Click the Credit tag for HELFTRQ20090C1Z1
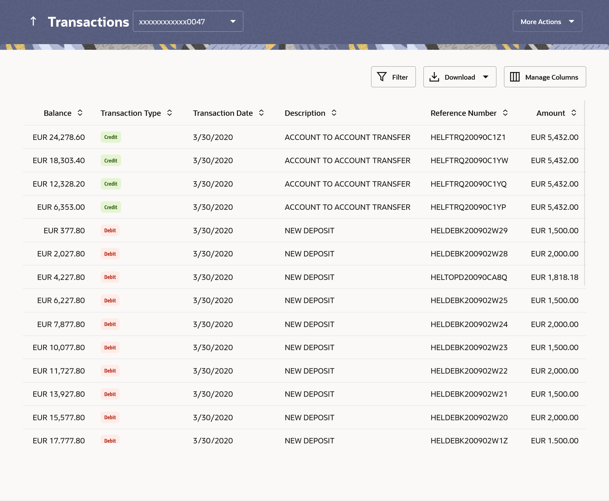 111,137
